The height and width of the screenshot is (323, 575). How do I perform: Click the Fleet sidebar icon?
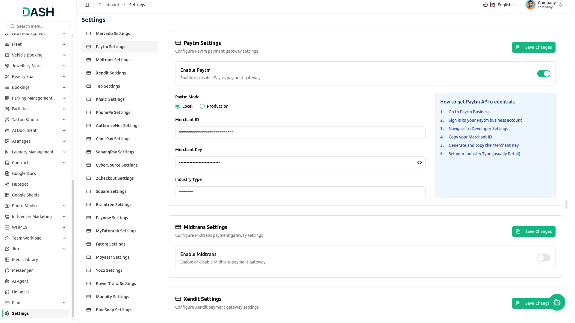pyautogui.click(x=7, y=44)
